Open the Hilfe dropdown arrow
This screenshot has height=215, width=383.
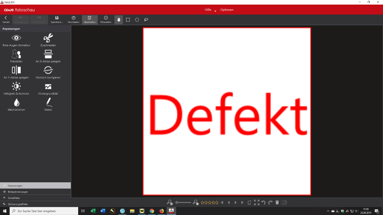coord(215,11)
